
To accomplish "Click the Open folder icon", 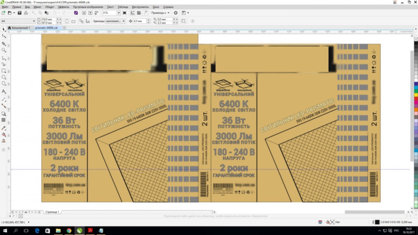I will coord(9,13).
